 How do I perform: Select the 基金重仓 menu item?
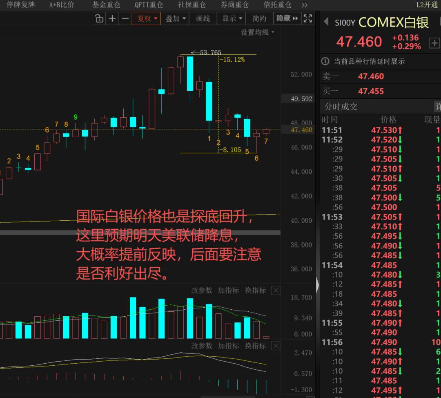106,5
